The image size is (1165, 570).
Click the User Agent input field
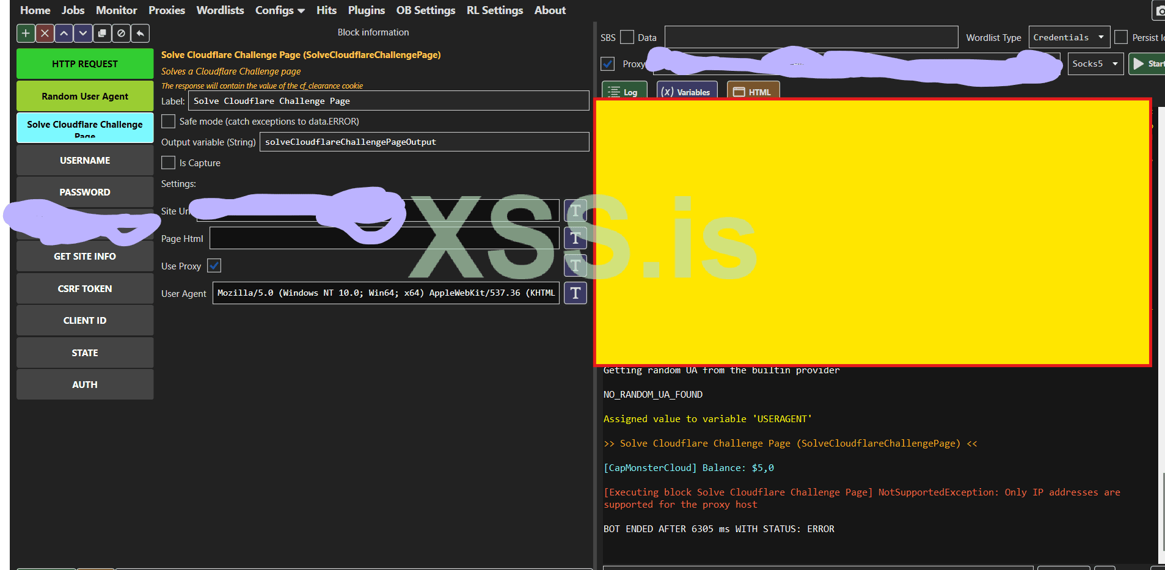(x=385, y=293)
